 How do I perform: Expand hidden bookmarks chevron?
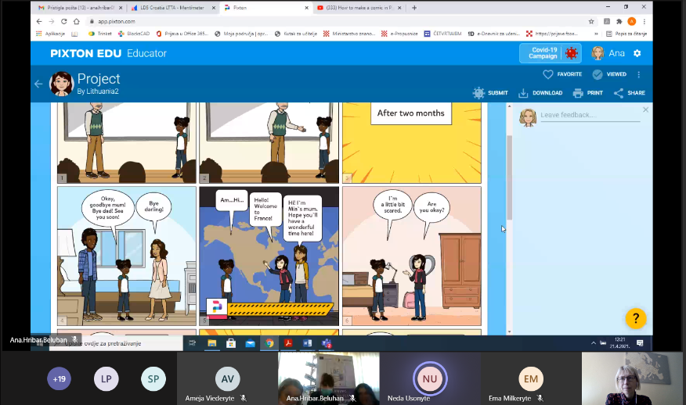coord(596,34)
